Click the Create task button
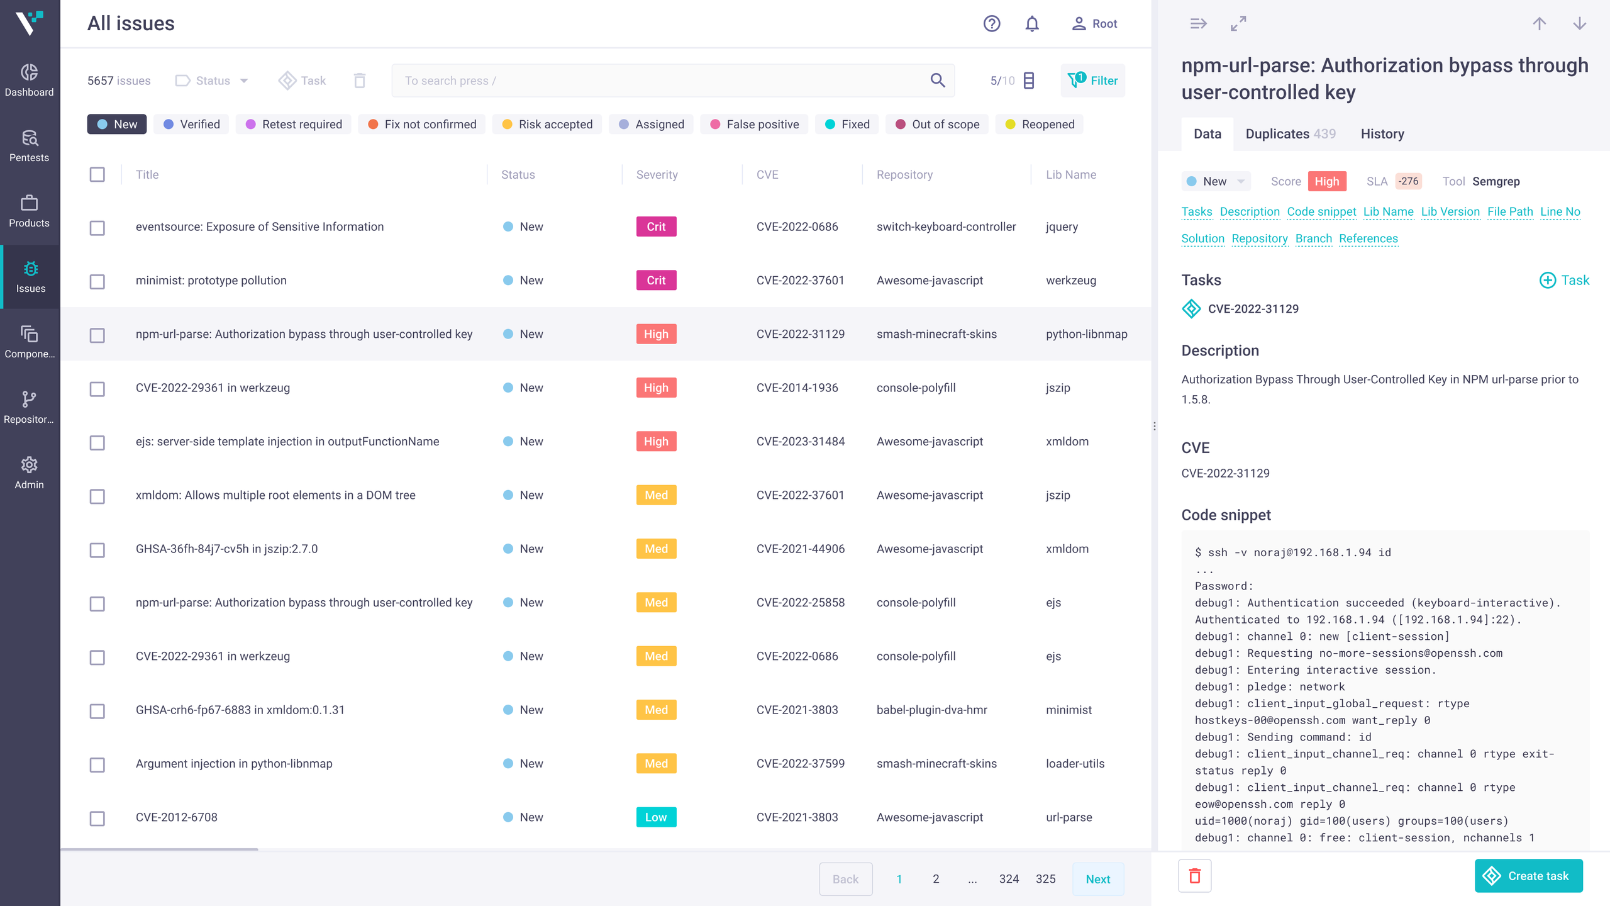 1528,876
